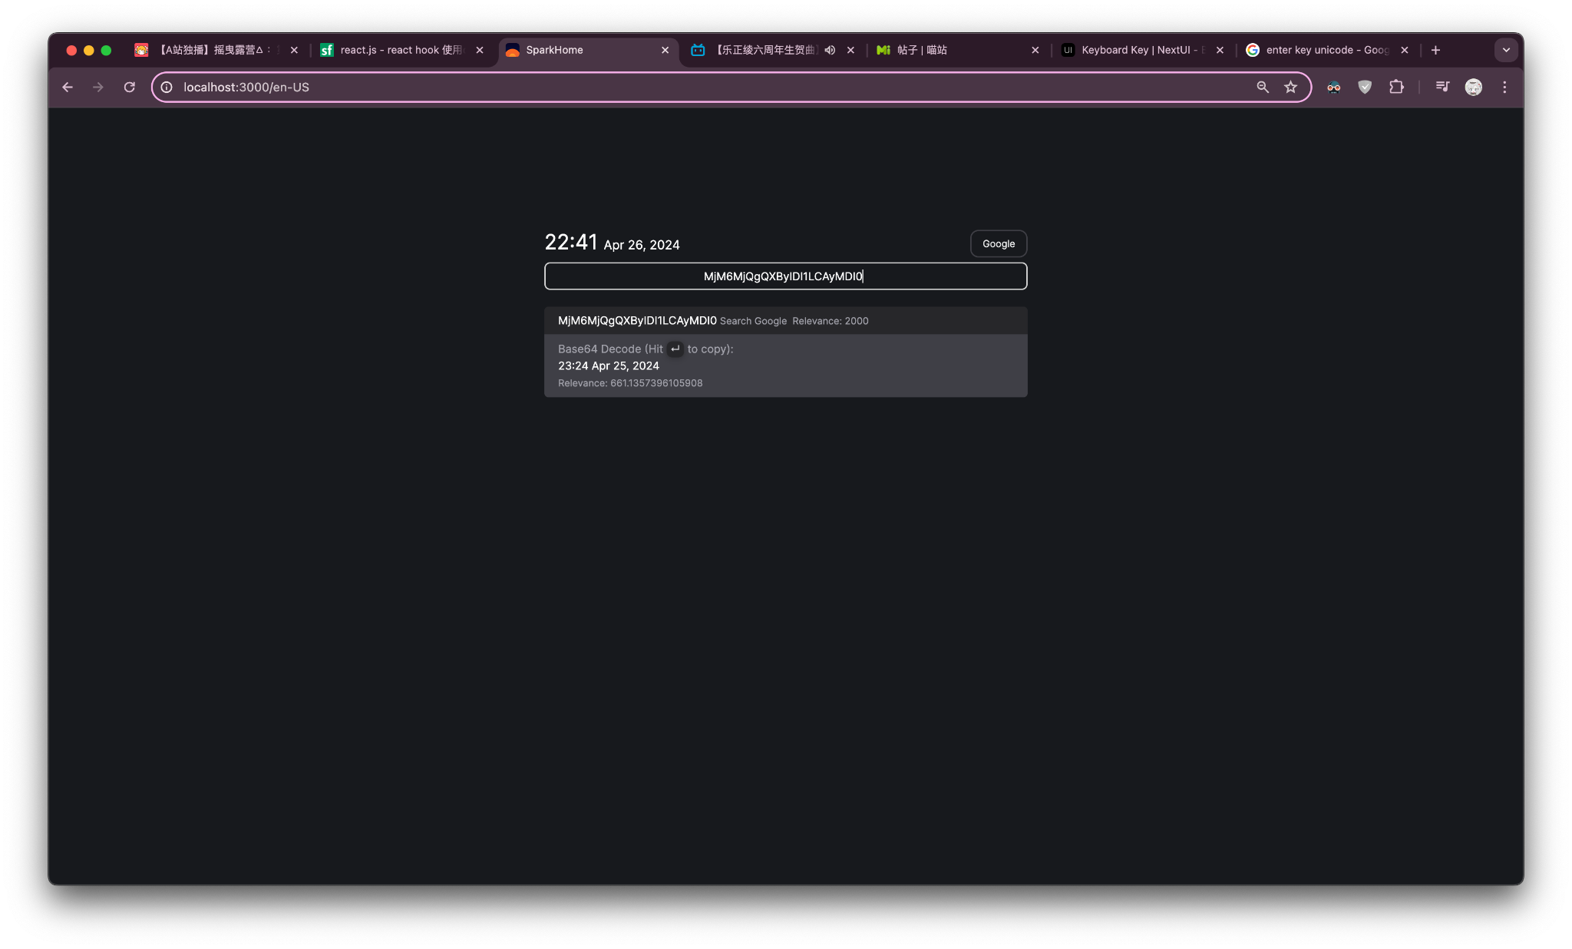Open the media controls icon in the toolbar
Screen dimensions: 1572x949
click(1442, 88)
